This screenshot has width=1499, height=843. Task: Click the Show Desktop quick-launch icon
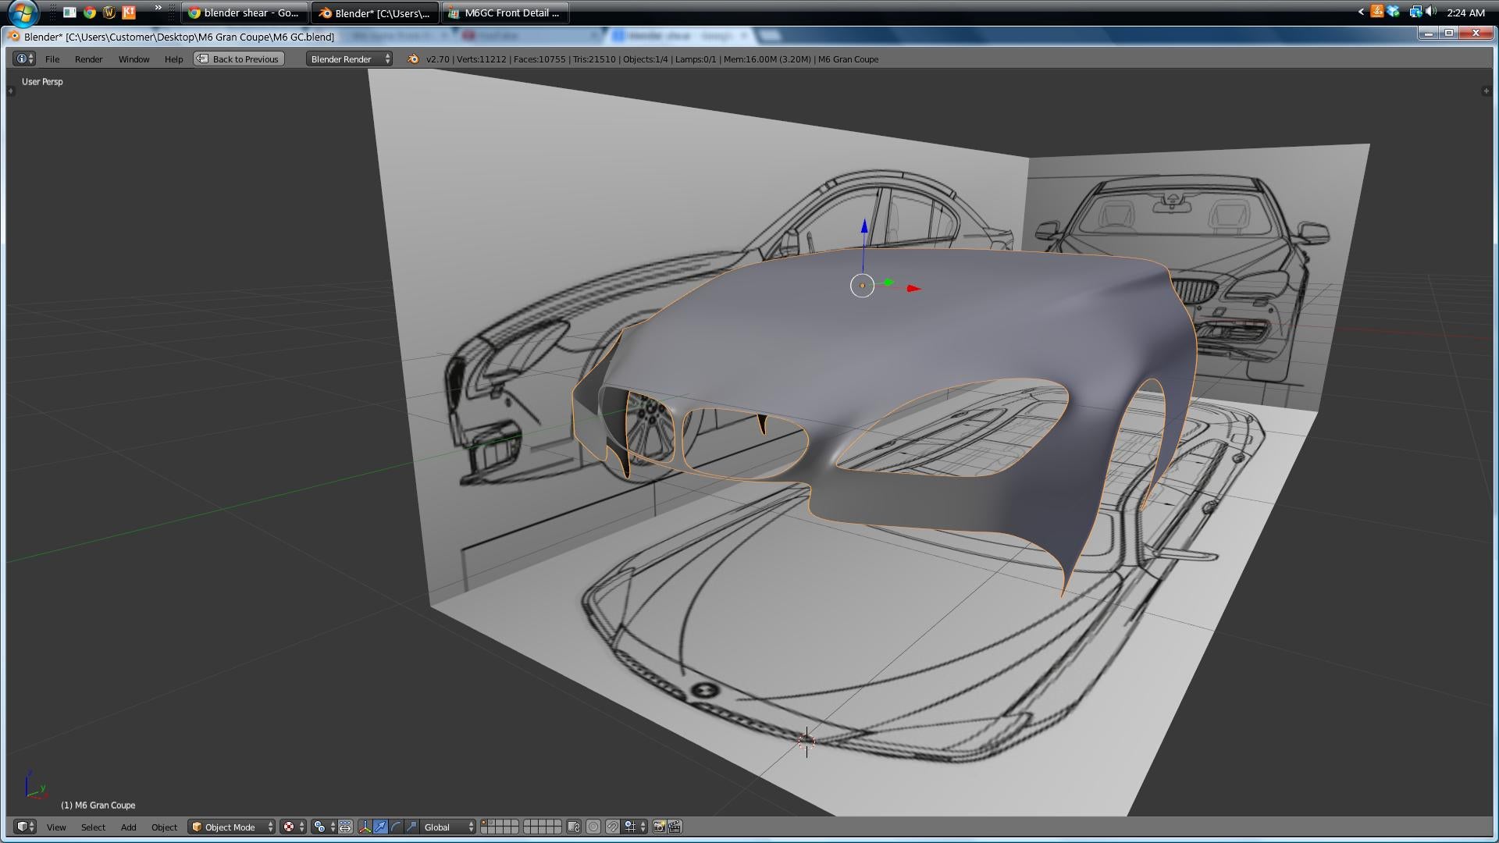69,12
